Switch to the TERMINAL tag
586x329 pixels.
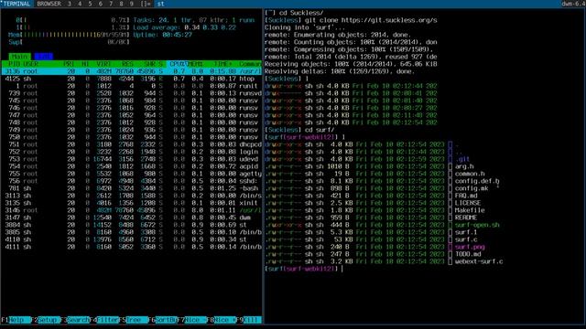point(16,4)
